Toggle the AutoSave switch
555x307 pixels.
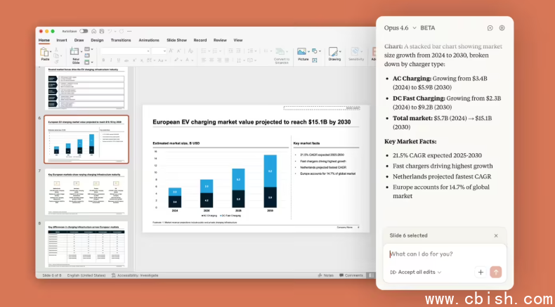coord(84,31)
